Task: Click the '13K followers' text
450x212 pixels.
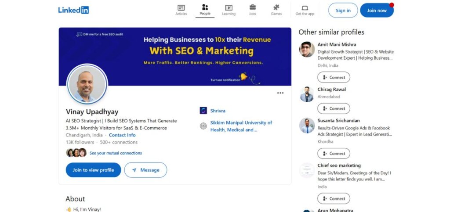Action: (x=80, y=142)
